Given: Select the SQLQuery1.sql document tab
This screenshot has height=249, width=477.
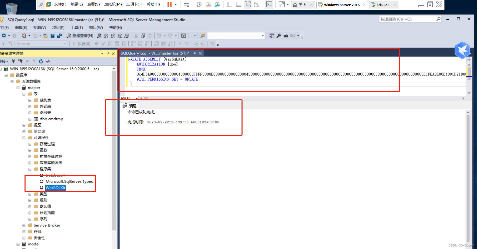Looking at the screenshot, I should point(155,53).
